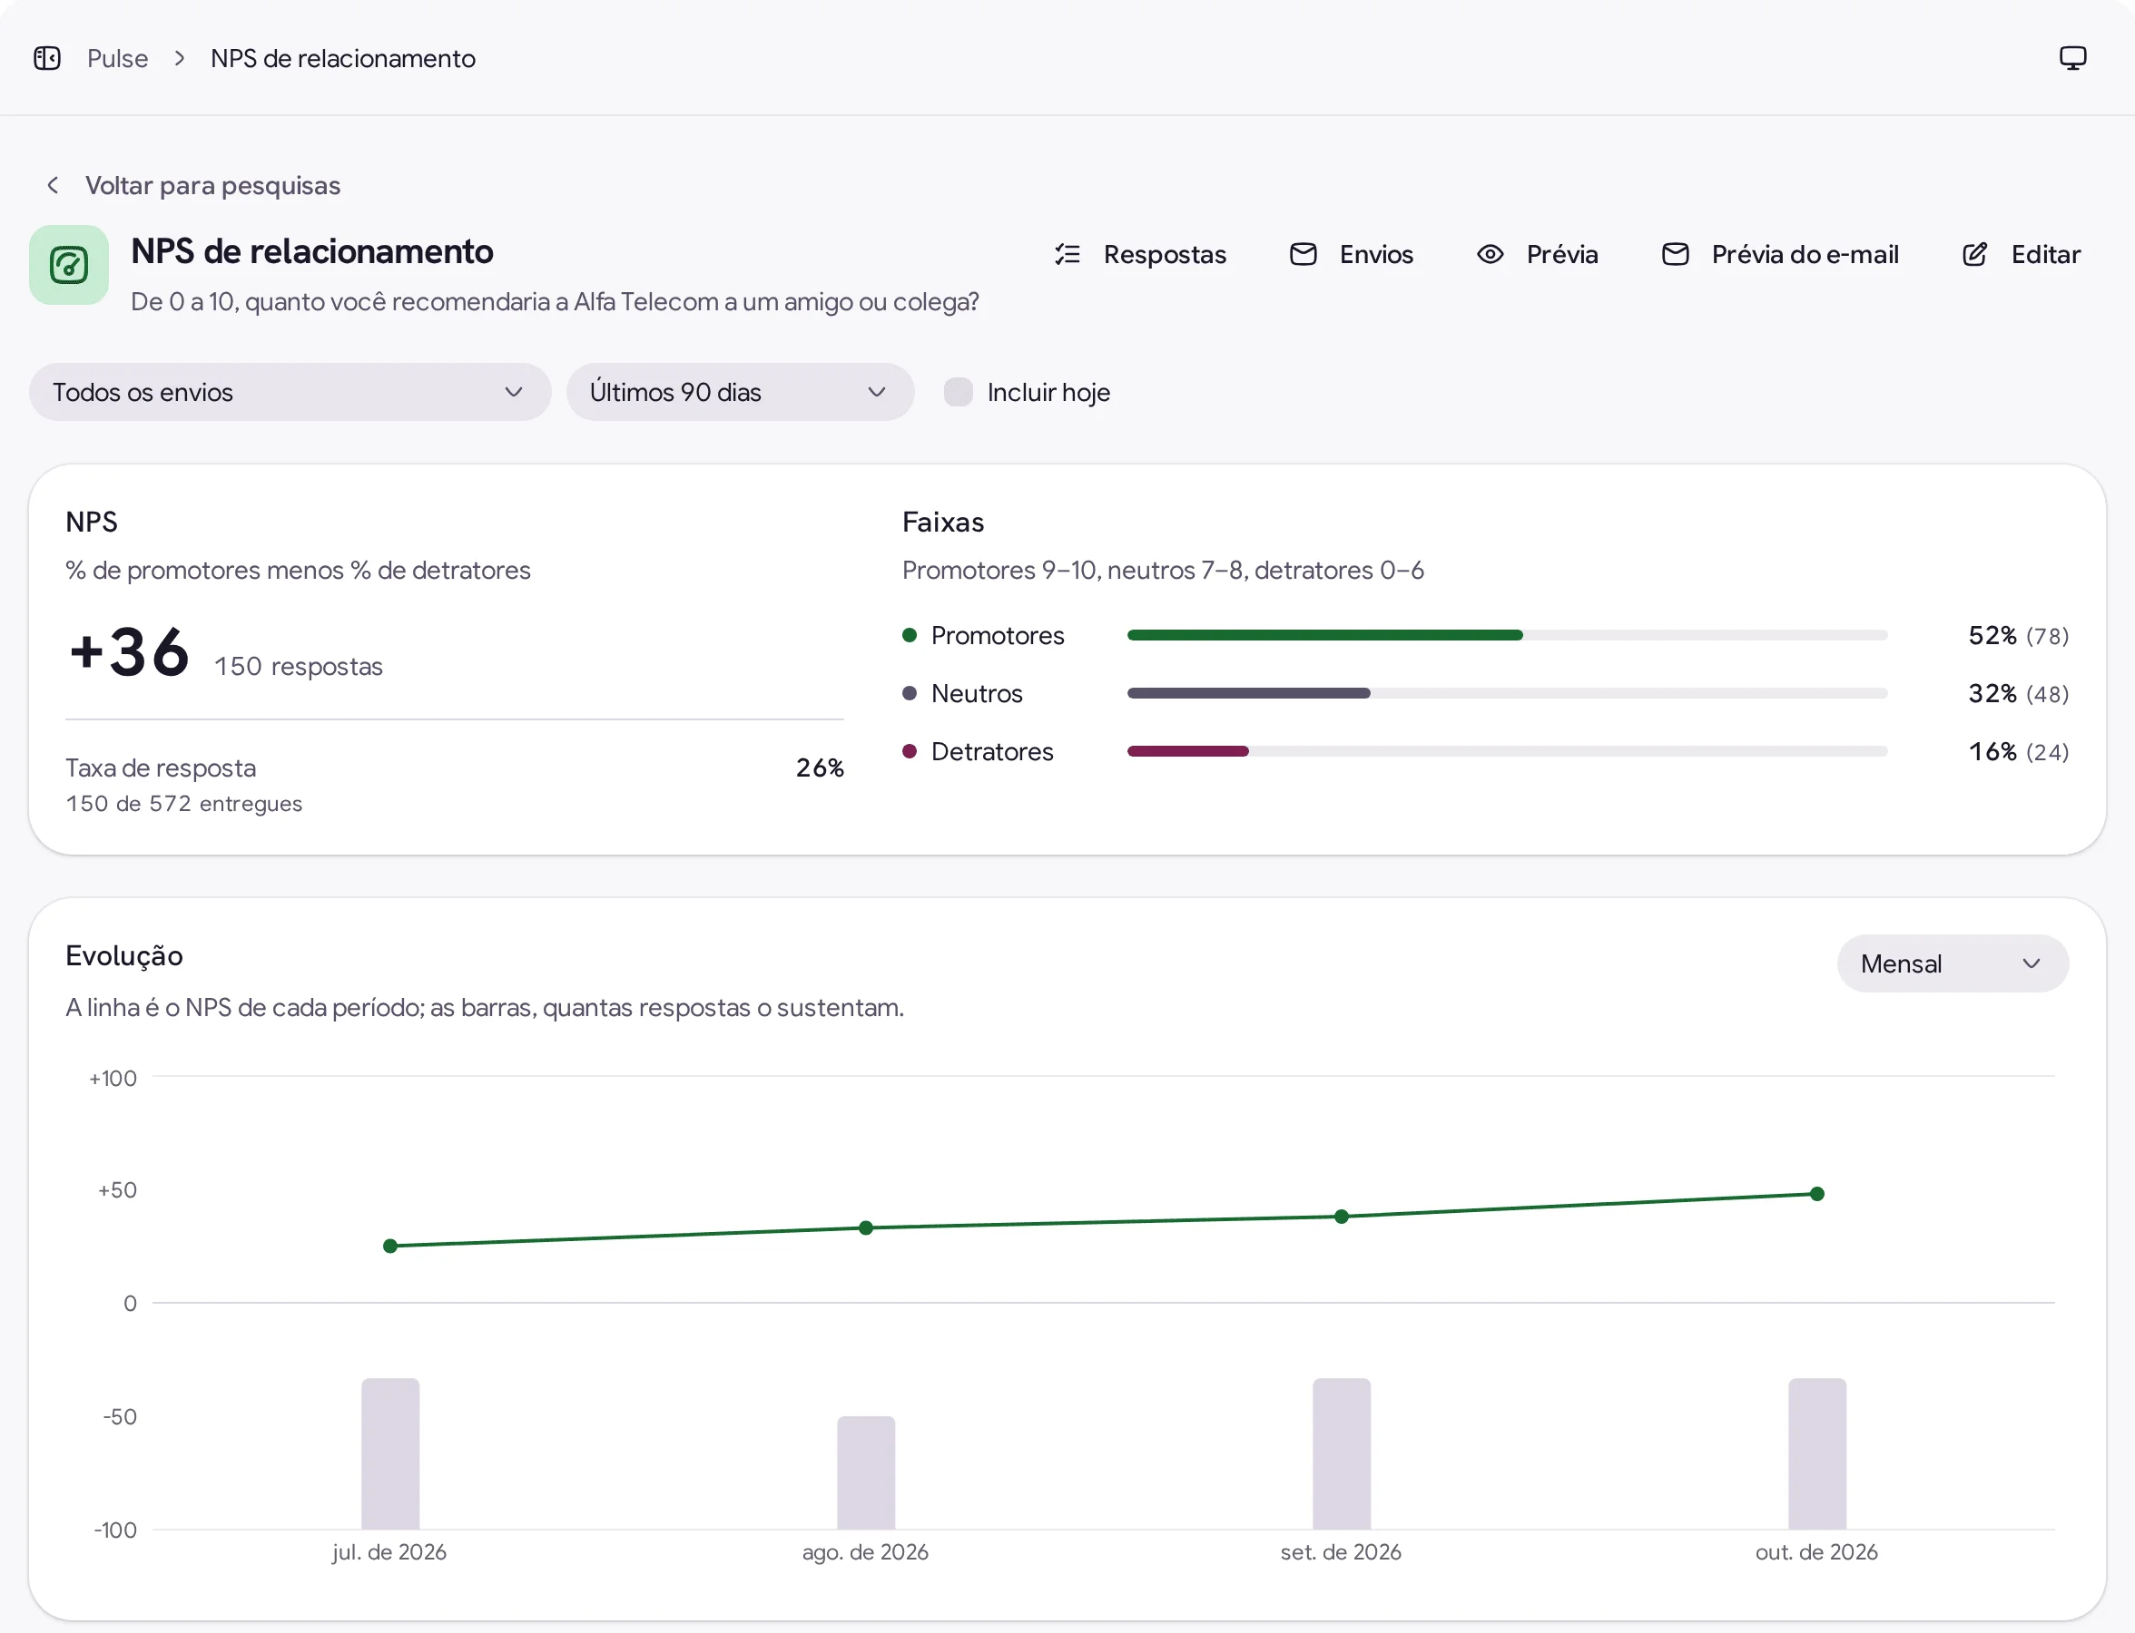Click the 32% (48) neutrals value
This screenshot has width=2135, height=1633.
(2018, 693)
